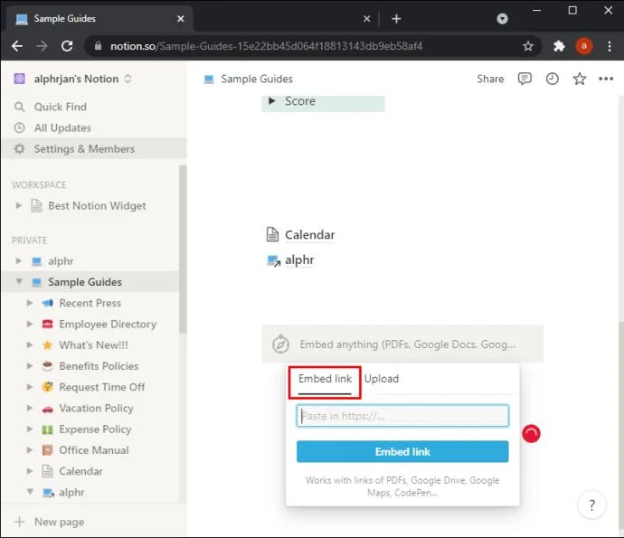624x538 pixels.
Task: Click the All Updates clock icon
Action: pos(20,127)
